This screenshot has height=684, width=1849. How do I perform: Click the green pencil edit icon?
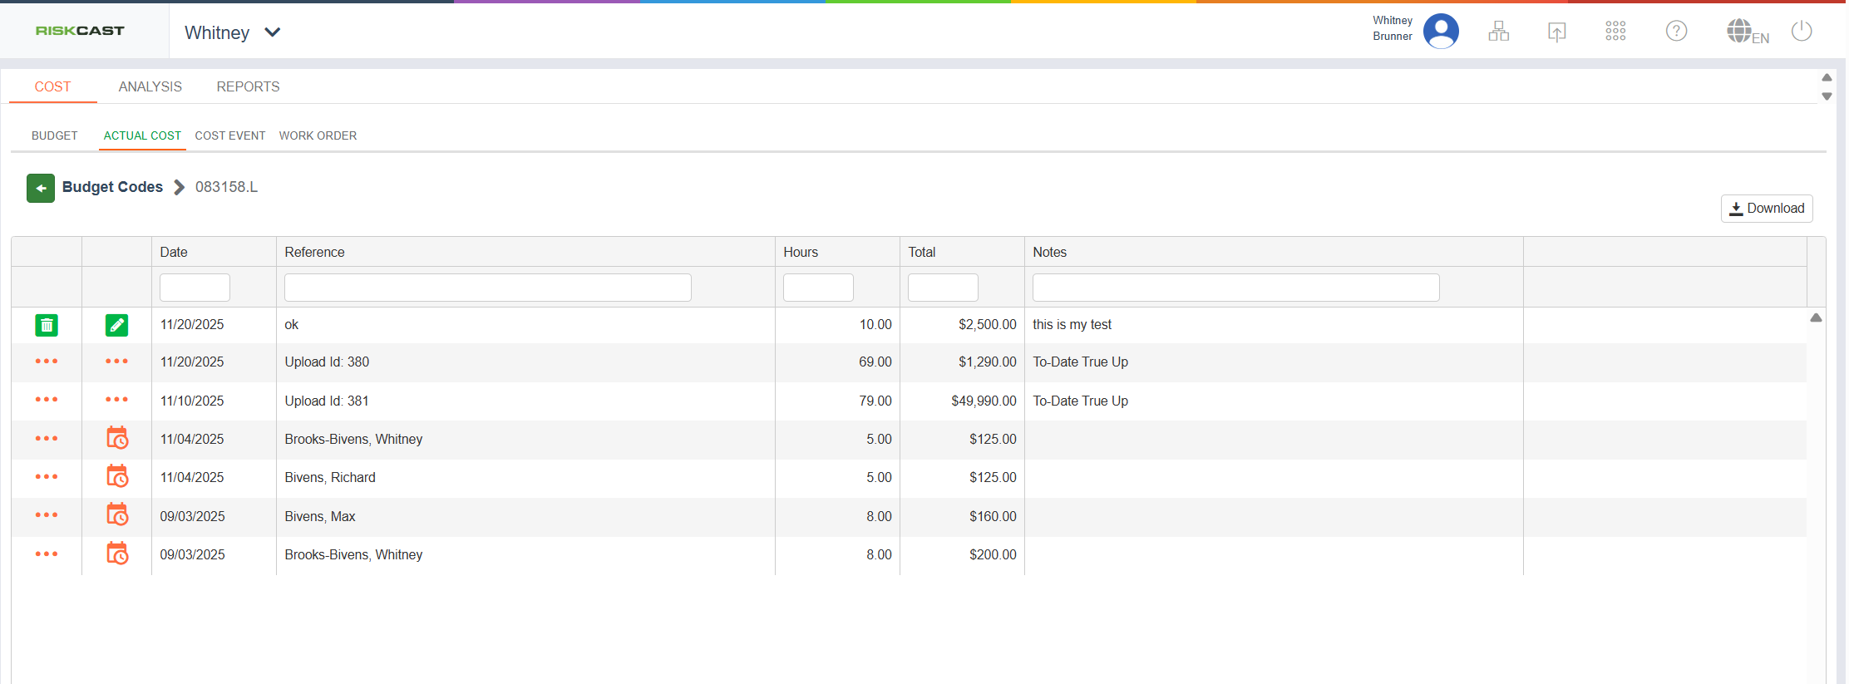(117, 325)
